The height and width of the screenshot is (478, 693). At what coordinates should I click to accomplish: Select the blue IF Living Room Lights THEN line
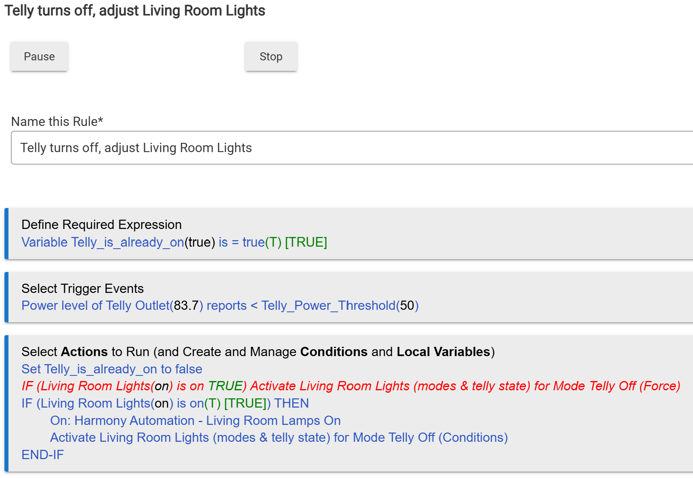(x=165, y=403)
